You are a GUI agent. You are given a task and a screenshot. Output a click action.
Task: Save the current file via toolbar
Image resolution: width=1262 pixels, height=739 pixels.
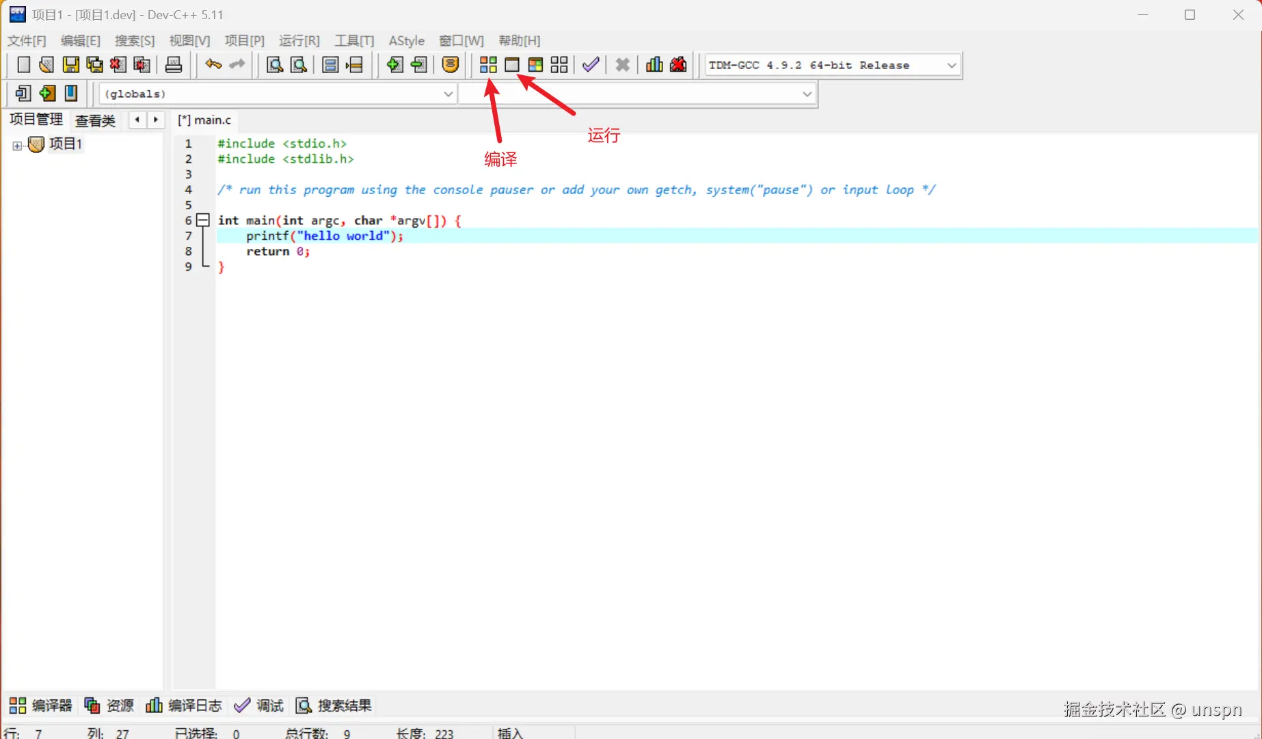click(70, 65)
